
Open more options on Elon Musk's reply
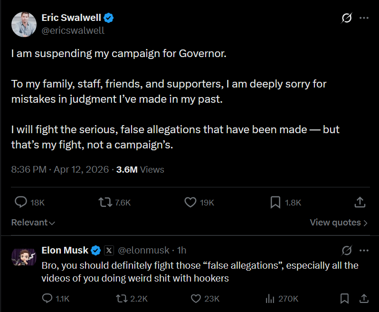click(x=364, y=250)
